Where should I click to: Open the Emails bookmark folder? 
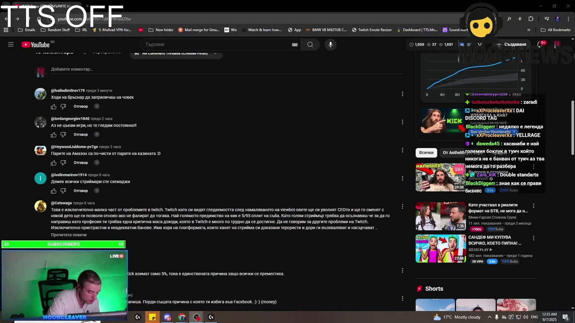pyautogui.click(x=27, y=30)
